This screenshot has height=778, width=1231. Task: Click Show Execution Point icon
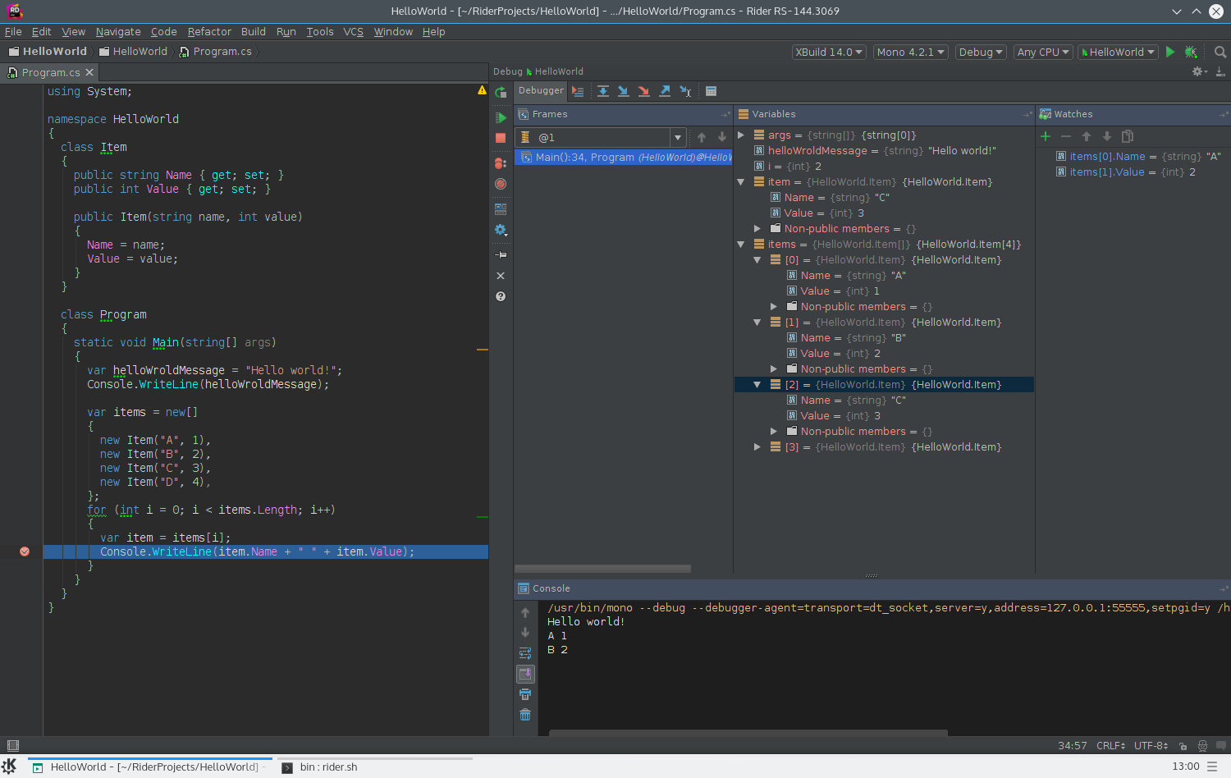pos(579,91)
